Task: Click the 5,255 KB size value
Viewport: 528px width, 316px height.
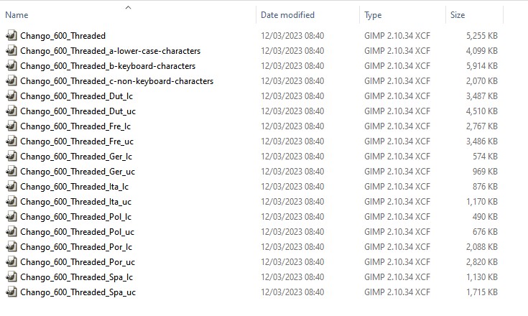Action: pyautogui.click(x=482, y=36)
